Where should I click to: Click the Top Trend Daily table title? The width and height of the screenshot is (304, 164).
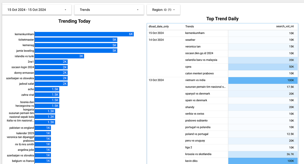(222, 18)
